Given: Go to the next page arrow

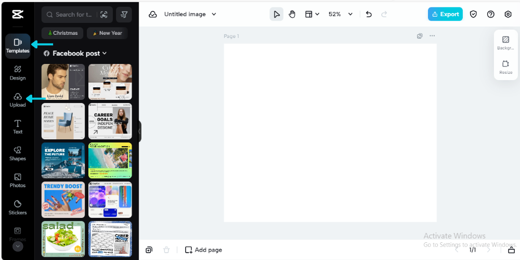Looking at the screenshot, I should click(x=488, y=250).
